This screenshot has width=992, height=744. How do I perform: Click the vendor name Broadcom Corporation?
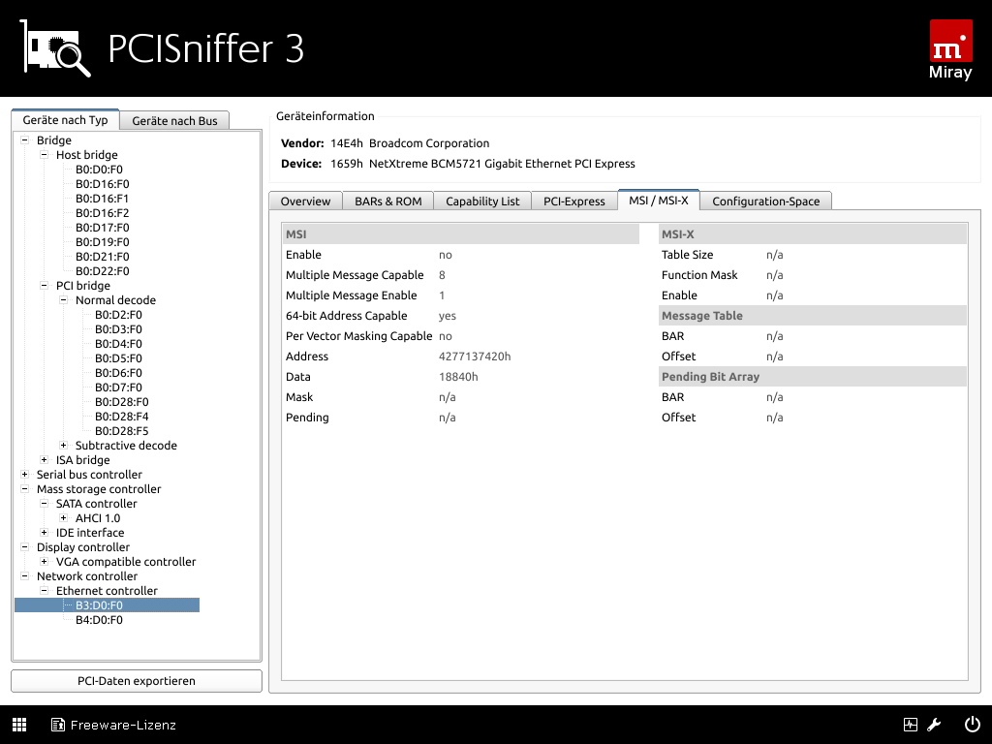[x=429, y=143]
